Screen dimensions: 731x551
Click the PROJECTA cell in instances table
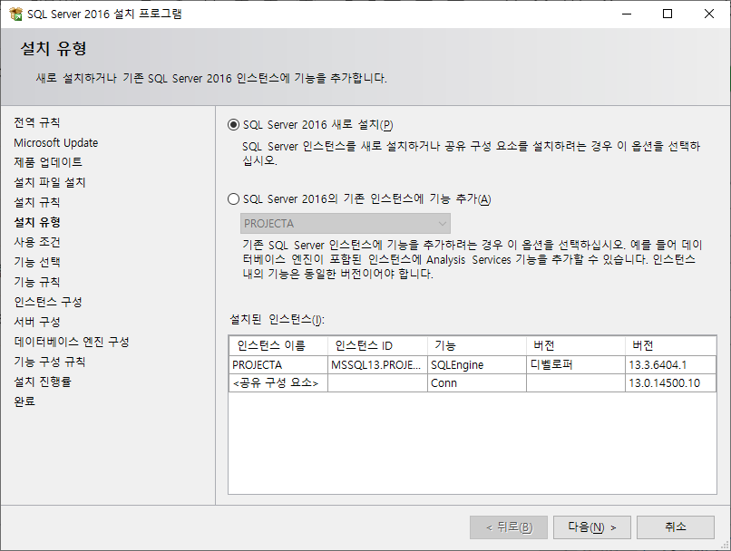[x=278, y=365]
